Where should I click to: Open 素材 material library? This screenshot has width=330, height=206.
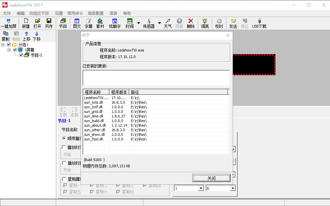100,23
